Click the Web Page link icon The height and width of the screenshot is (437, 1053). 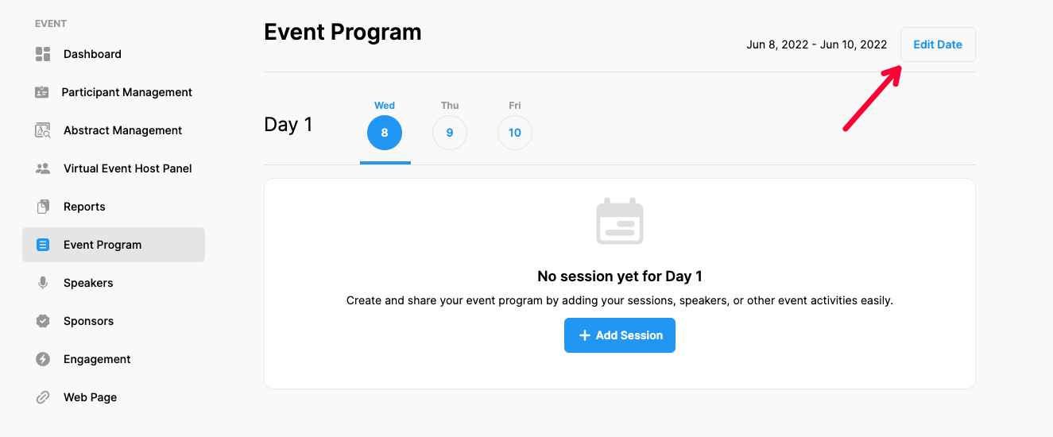(x=43, y=397)
